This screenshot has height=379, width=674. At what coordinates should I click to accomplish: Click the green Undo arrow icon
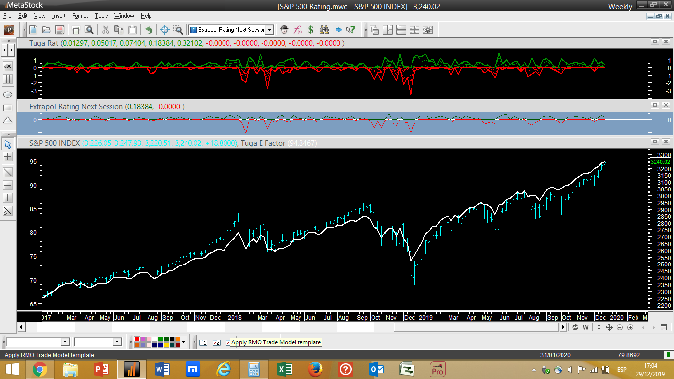[149, 30]
